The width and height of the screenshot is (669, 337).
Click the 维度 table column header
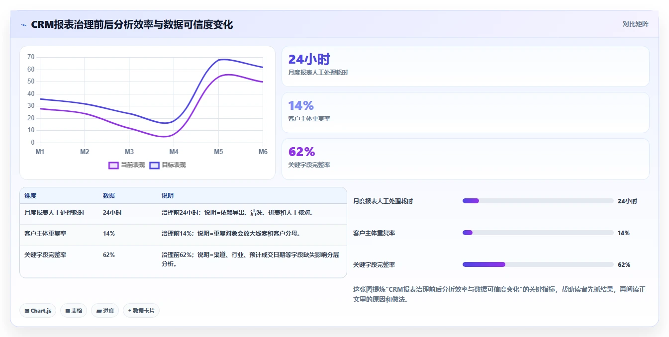point(30,196)
